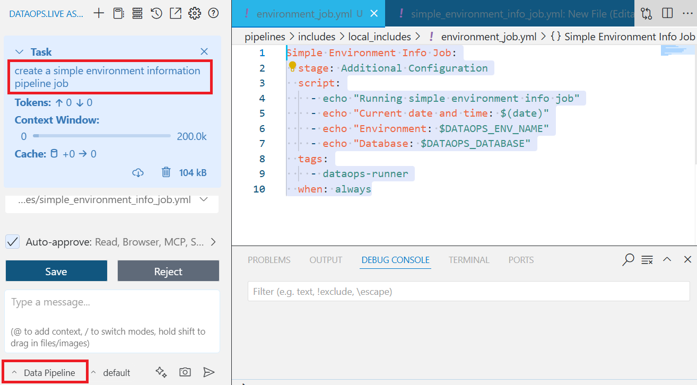
Task: Click the Reject button
Action: point(168,271)
